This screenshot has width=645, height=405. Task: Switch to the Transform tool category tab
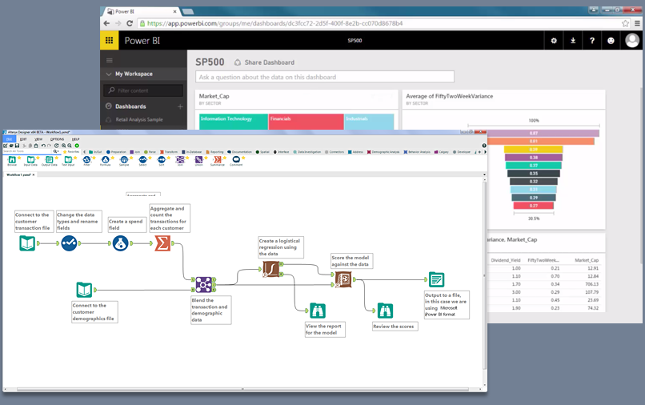tap(169, 152)
